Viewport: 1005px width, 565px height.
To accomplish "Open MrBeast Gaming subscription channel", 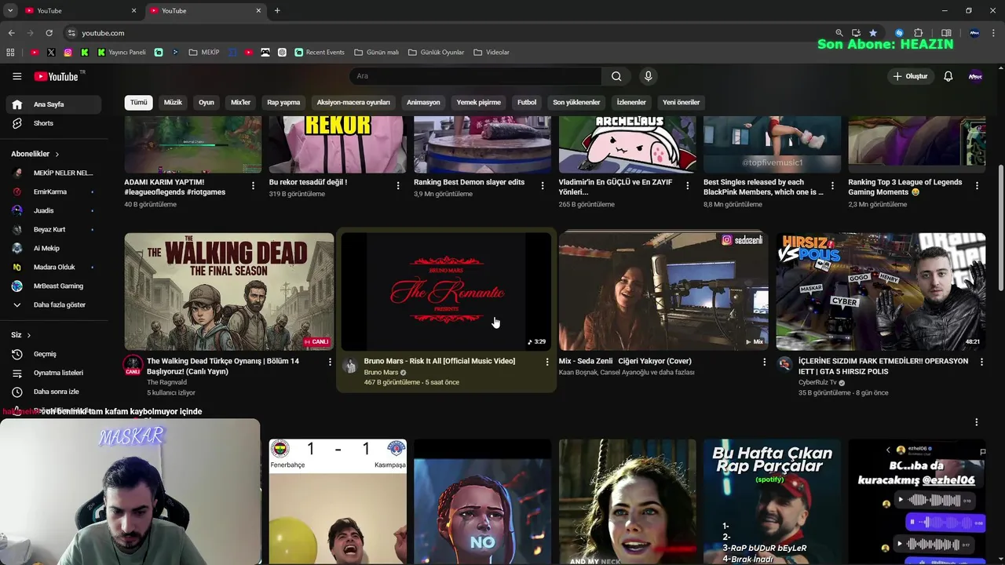I will (x=52, y=286).
